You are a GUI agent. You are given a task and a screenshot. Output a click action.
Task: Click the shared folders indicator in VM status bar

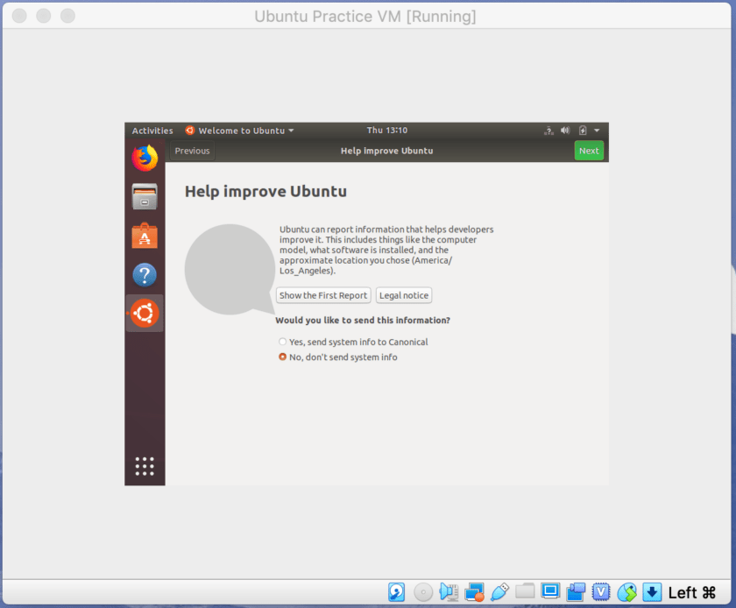click(525, 591)
